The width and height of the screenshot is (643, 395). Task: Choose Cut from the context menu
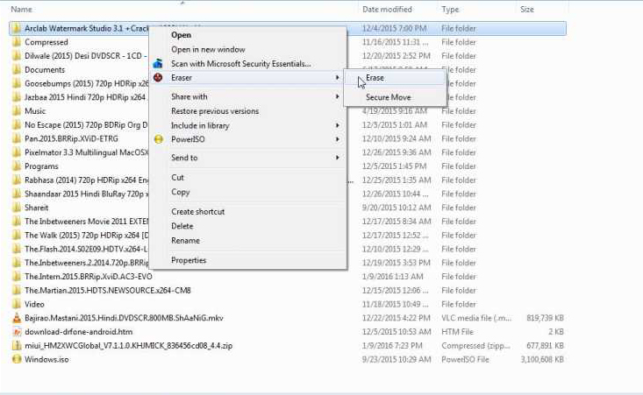point(177,177)
